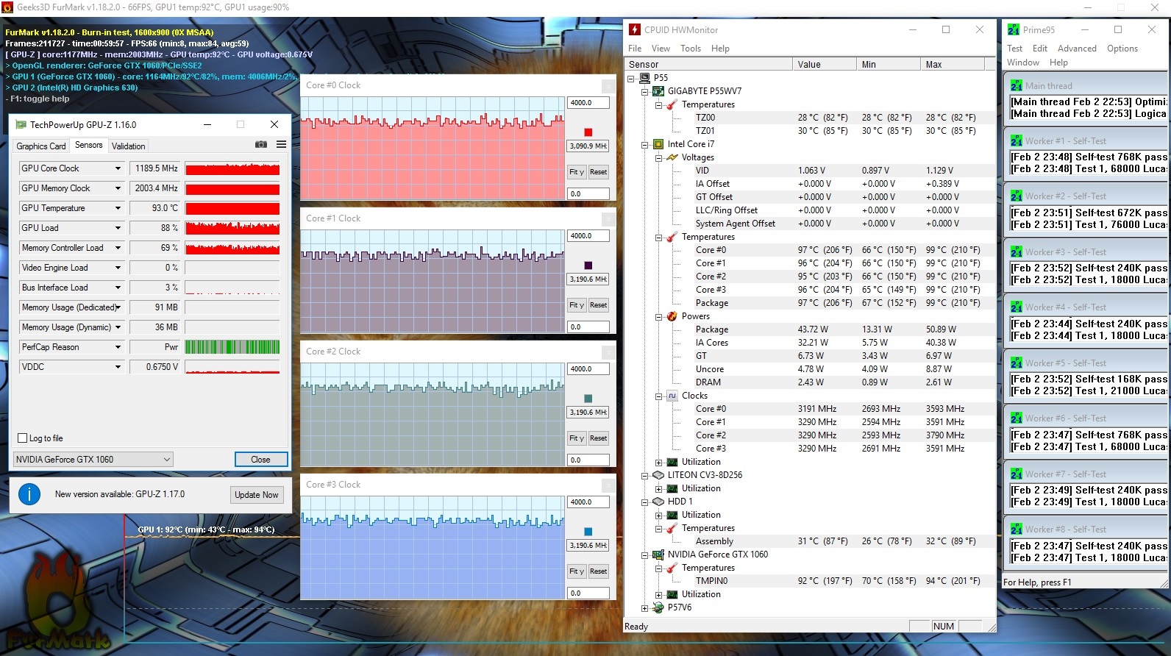This screenshot has width=1171, height=656.
Task: Click the Core #0 Clock maximum value field
Action: [588, 103]
